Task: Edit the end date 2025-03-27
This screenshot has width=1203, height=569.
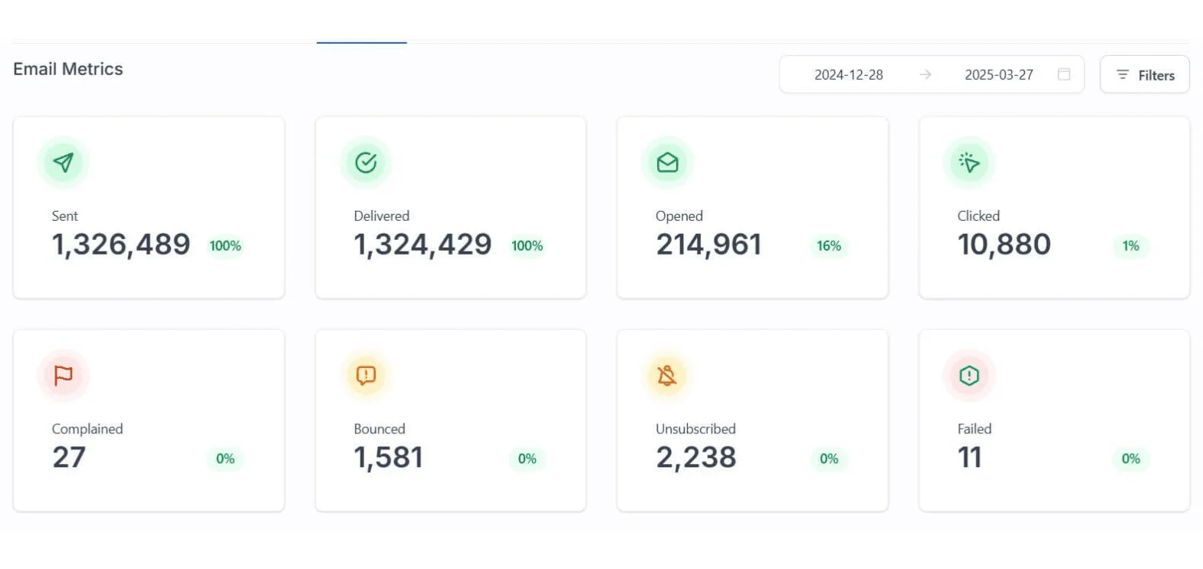Action: click(999, 74)
